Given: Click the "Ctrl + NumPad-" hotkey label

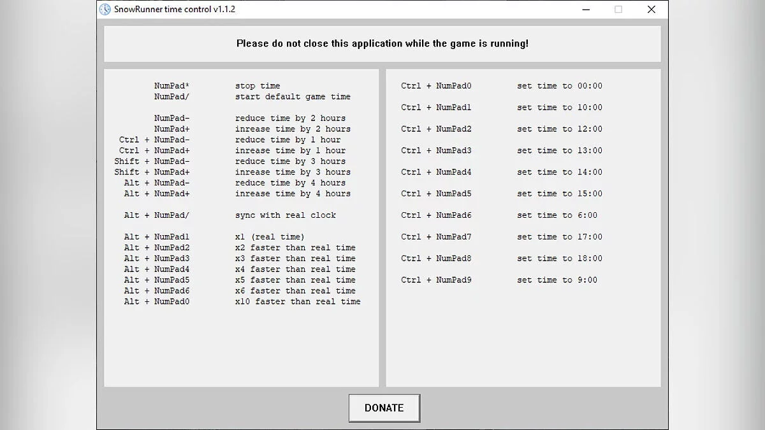Looking at the screenshot, I should [154, 140].
